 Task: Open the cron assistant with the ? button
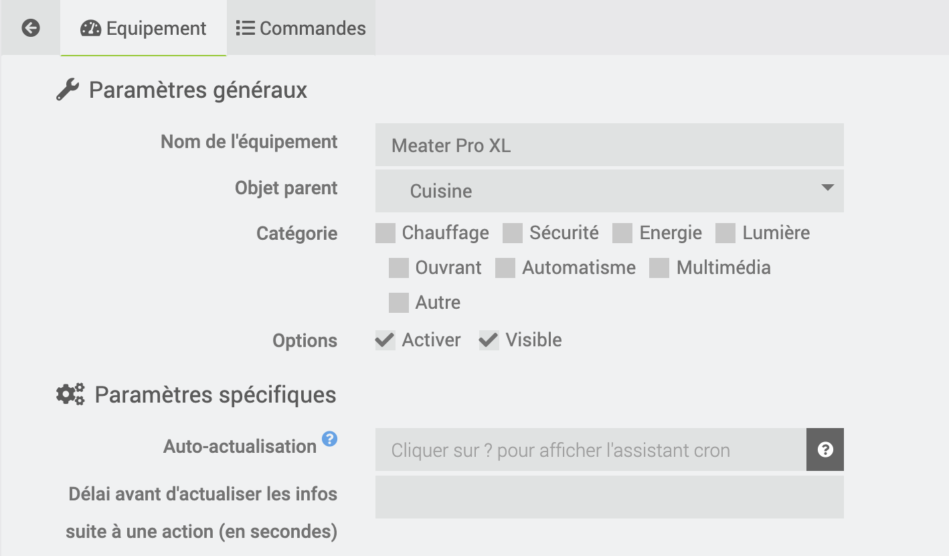[x=825, y=449]
